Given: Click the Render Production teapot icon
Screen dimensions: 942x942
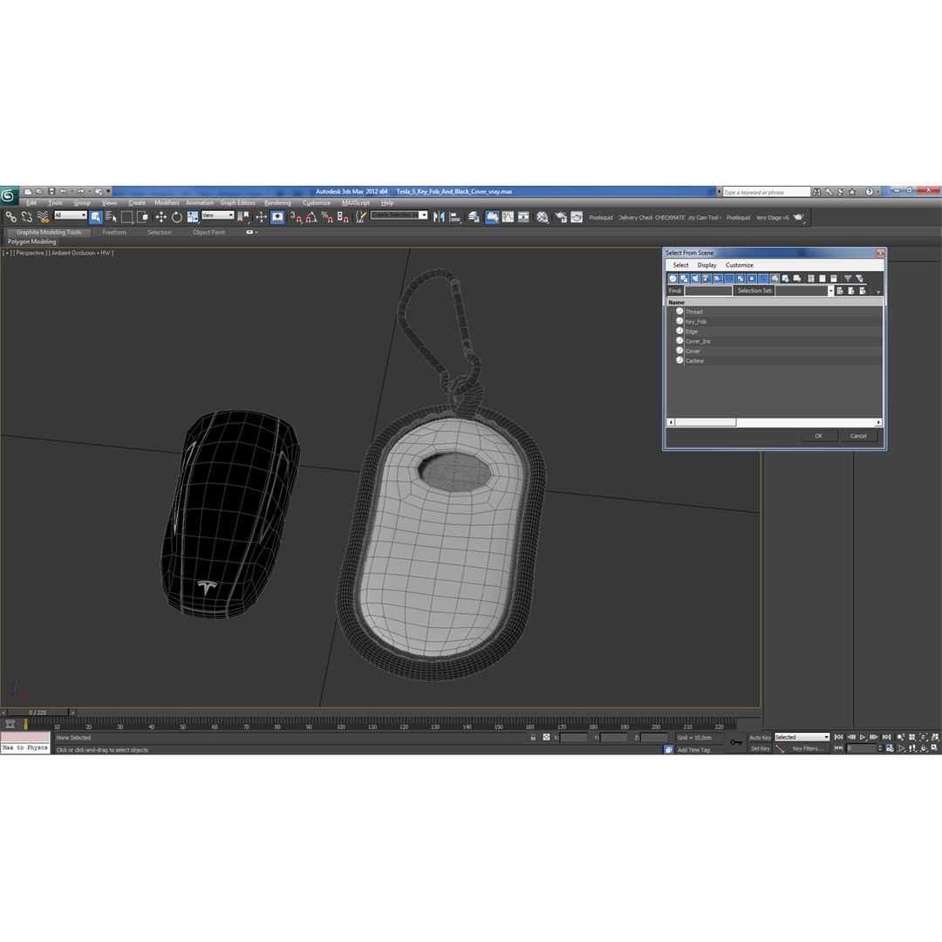Looking at the screenshot, I should coord(798,217).
